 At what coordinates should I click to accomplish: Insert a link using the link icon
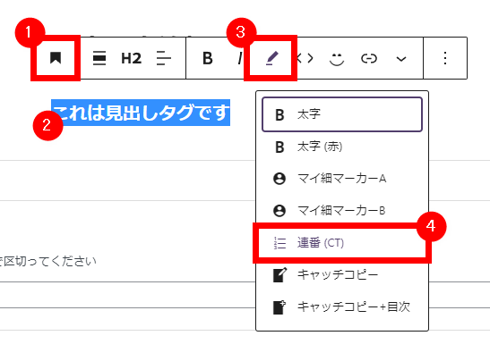[x=369, y=59]
